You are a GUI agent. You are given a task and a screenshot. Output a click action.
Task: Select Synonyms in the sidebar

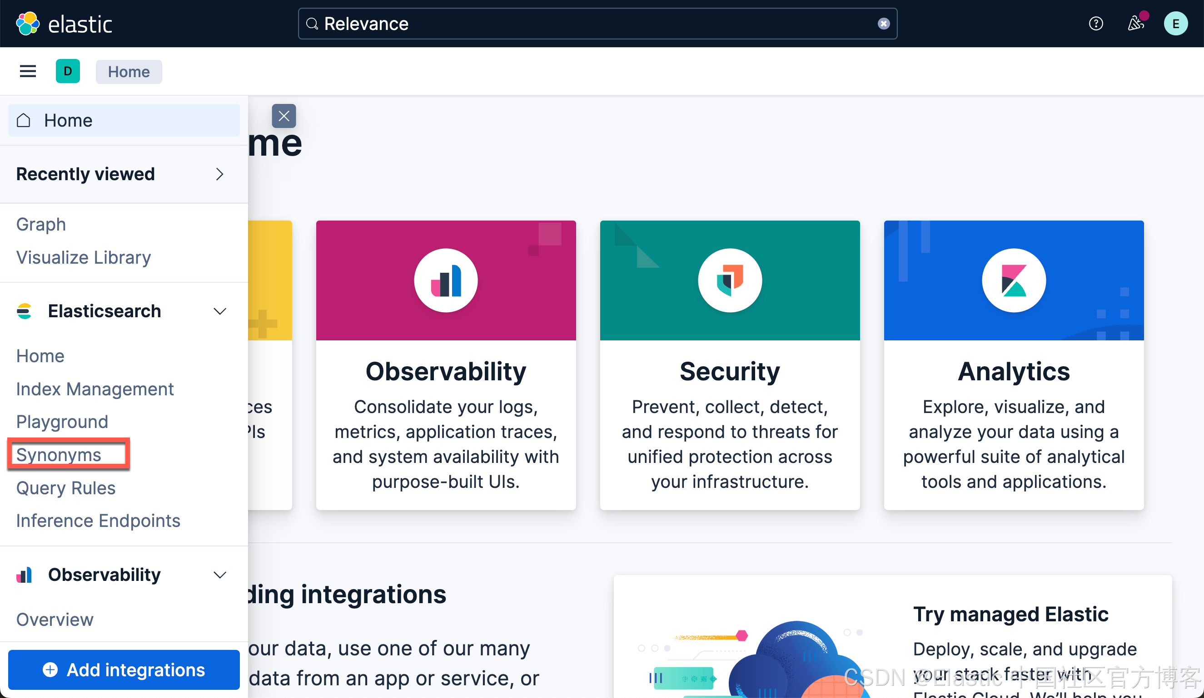click(x=58, y=454)
